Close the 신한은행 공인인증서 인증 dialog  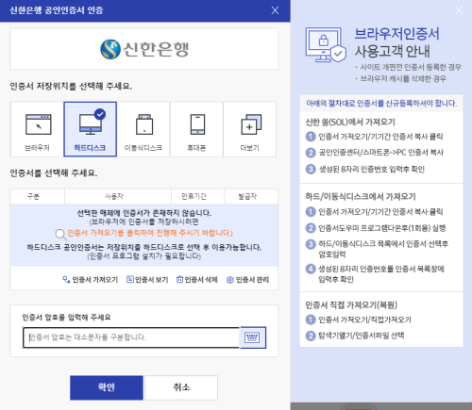[275, 10]
